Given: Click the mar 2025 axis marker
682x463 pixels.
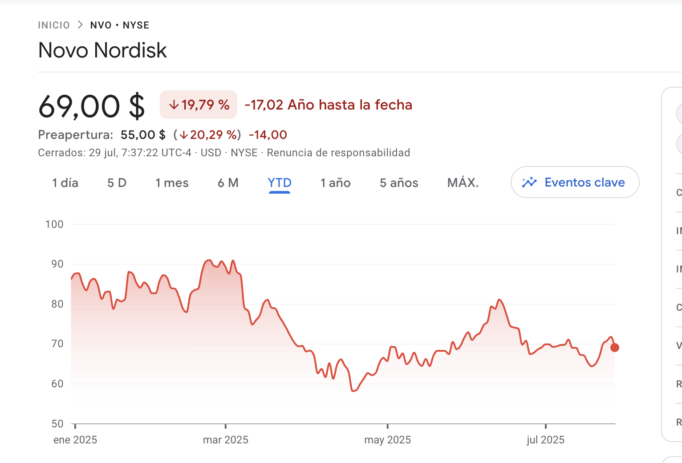Looking at the screenshot, I should click(x=226, y=440).
